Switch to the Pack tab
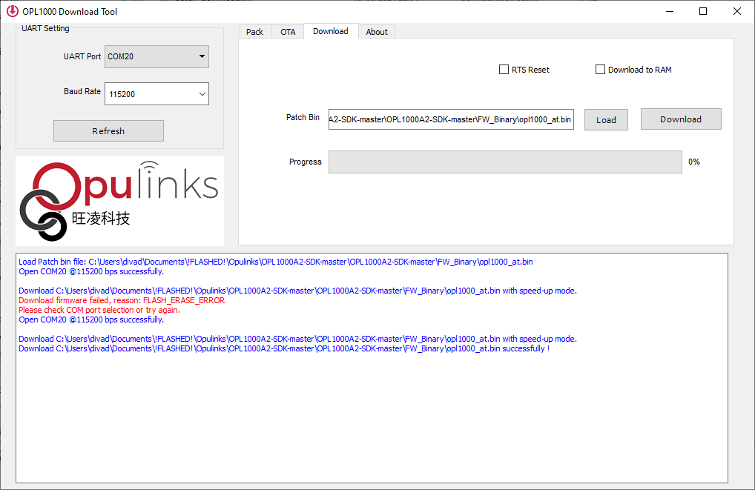The width and height of the screenshot is (755, 490). (x=254, y=32)
